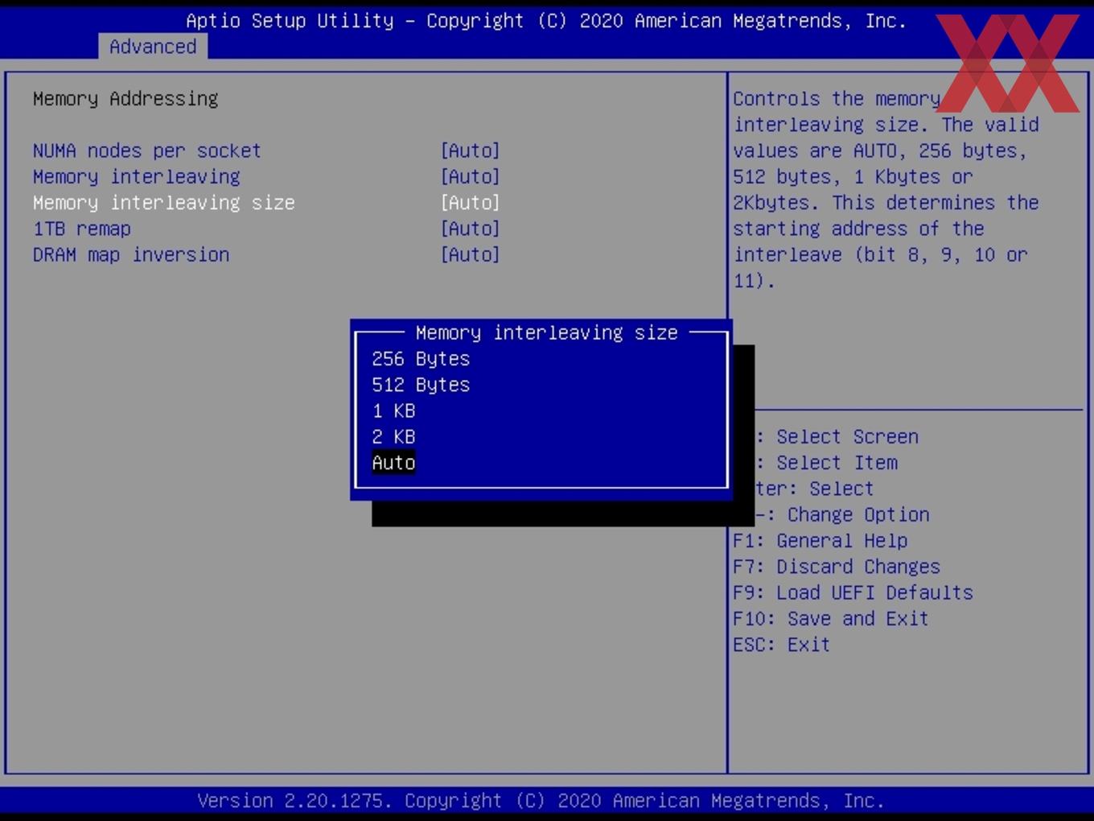
Task: Click the Aptio Setup Utility title
Action: (546, 21)
